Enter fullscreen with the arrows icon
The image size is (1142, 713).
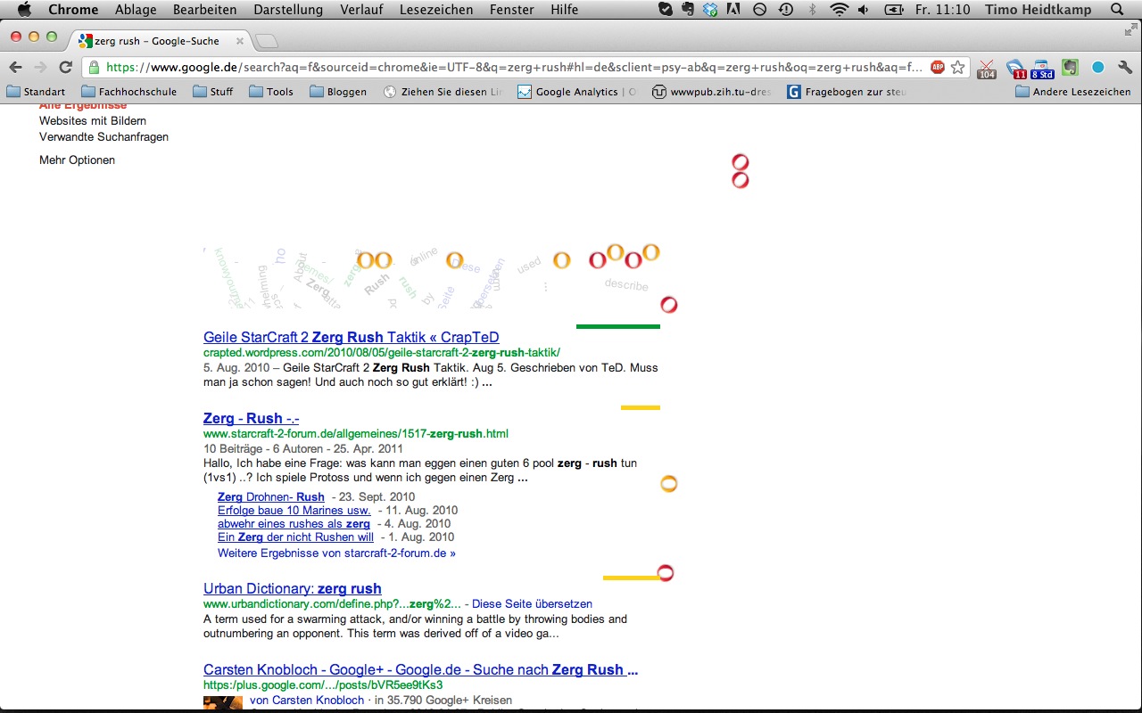[x=1131, y=29]
